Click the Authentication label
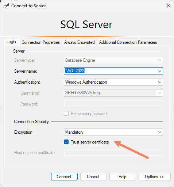This screenshot has width=174, height=187. 27,82
